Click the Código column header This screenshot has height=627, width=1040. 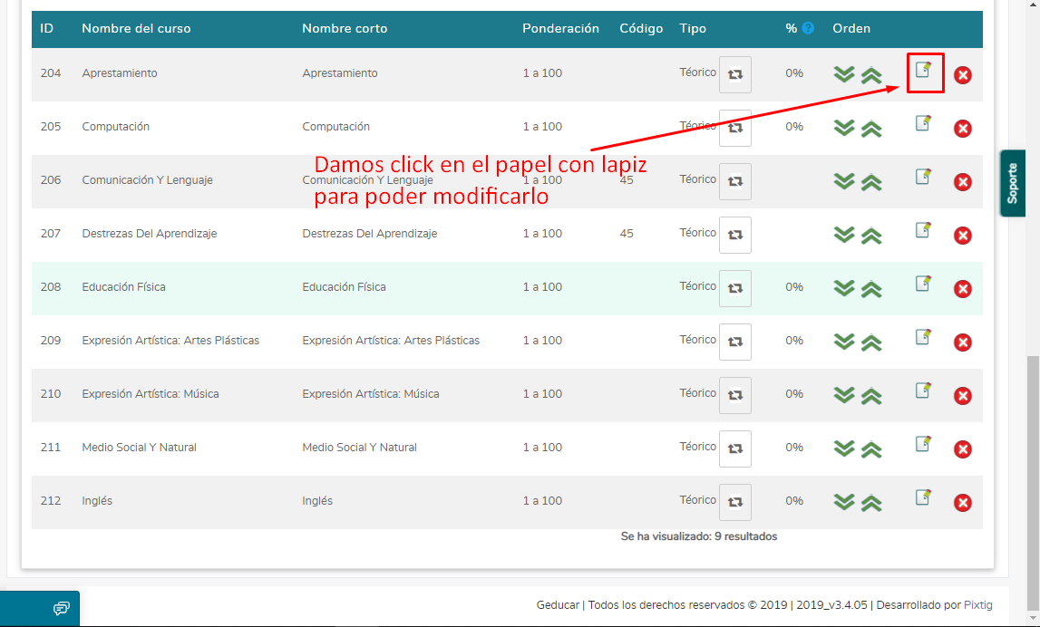(641, 28)
